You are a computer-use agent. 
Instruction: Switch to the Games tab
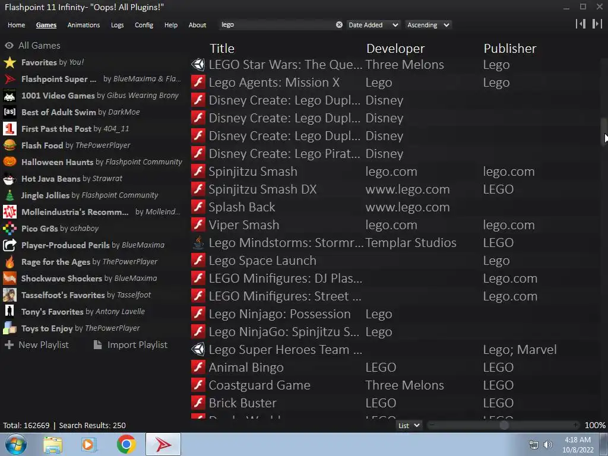click(x=46, y=25)
